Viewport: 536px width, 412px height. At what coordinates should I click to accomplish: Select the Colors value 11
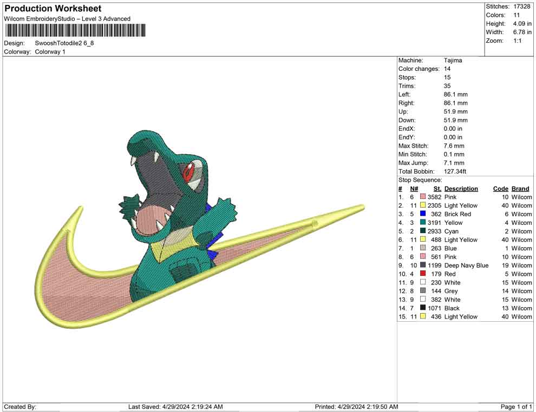[516, 15]
